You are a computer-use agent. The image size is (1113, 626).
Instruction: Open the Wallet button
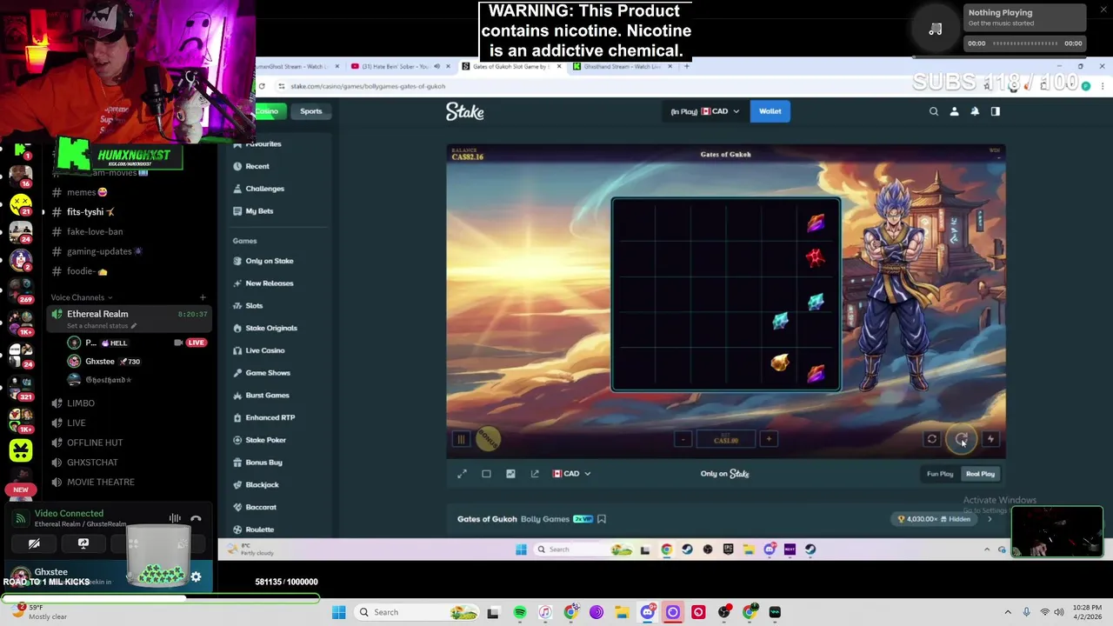pos(770,111)
